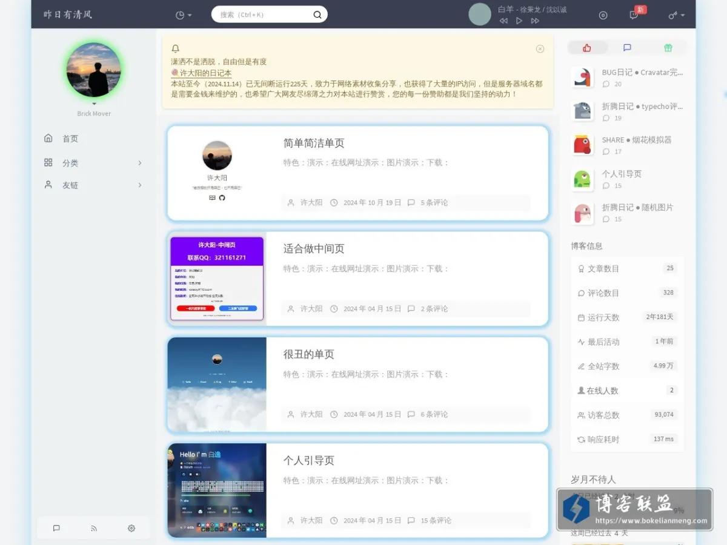
Task: Click the 文章数目 stats row
Action: coord(627,268)
